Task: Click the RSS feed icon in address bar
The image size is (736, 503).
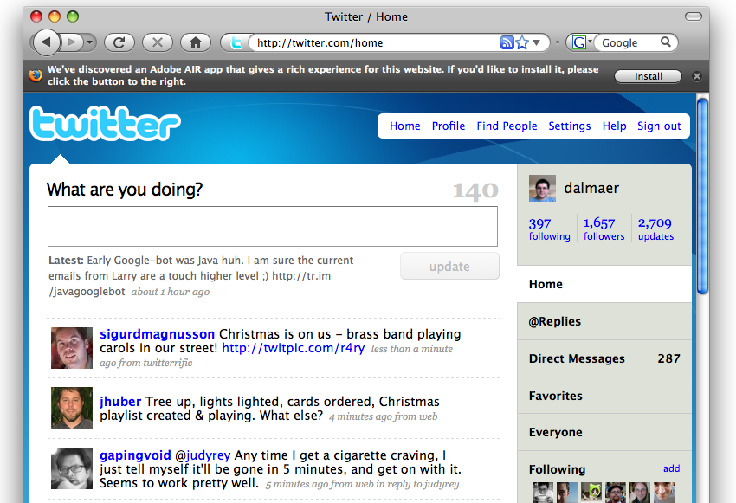Action: [507, 42]
